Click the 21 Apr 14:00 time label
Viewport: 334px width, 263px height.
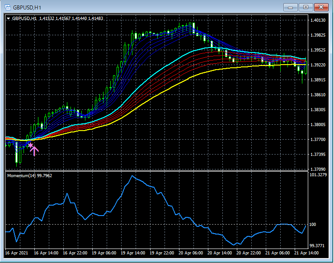(306, 253)
